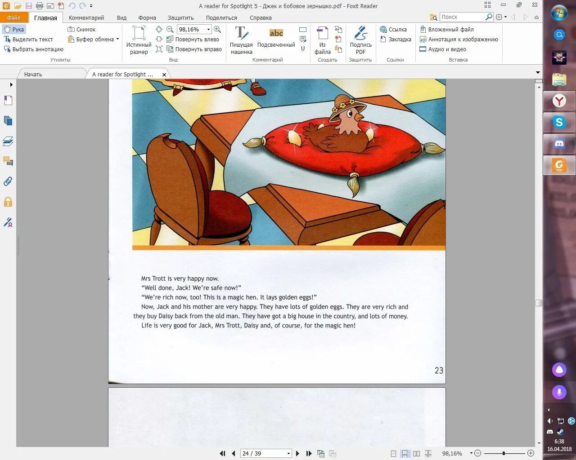Add Аннотация к изображению

(459, 39)
